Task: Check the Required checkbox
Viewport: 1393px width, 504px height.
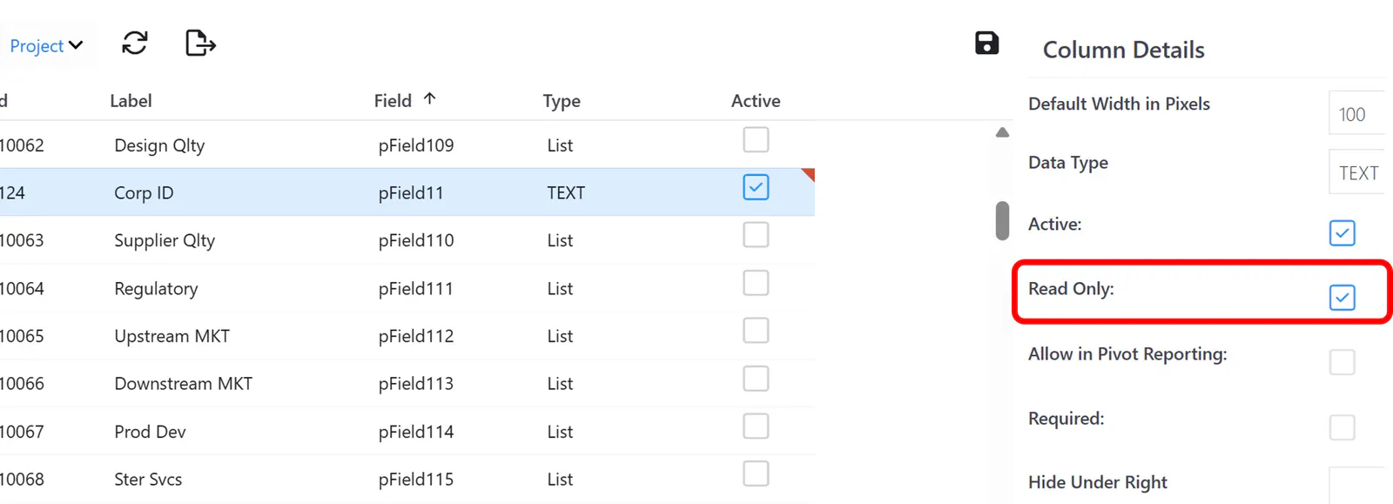Action: (x=1343, y=427)
